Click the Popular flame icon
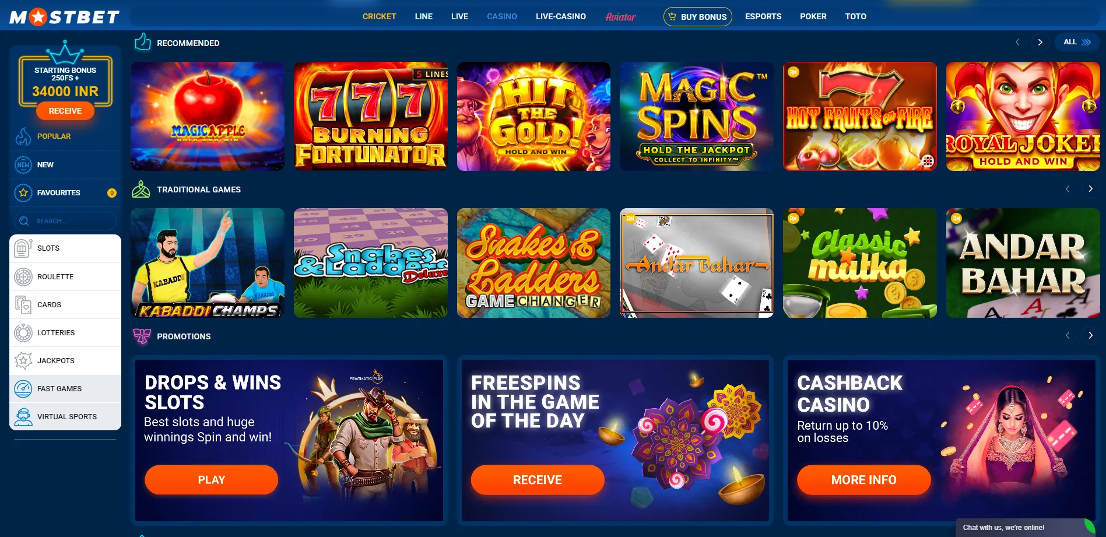The image size is (1106, 537). click(x=23, y=136)
